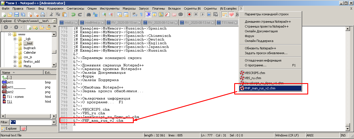Undo with the green arrow icon
354x139 pixels.
tap(73, 14)
